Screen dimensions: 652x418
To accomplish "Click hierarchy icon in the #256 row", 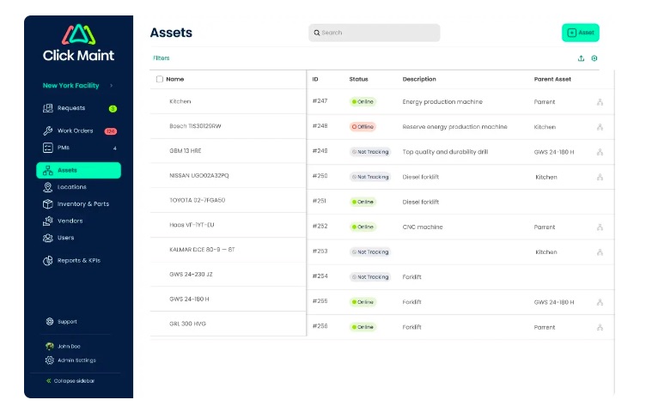I will [600, 327].
